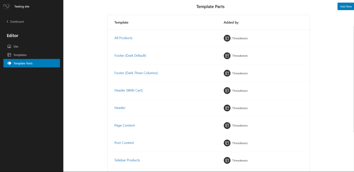The image size is (354, 172).
Task: Click the Threadwears icon beside All Products
Action: pyautogui.click(x=227, y=38)
